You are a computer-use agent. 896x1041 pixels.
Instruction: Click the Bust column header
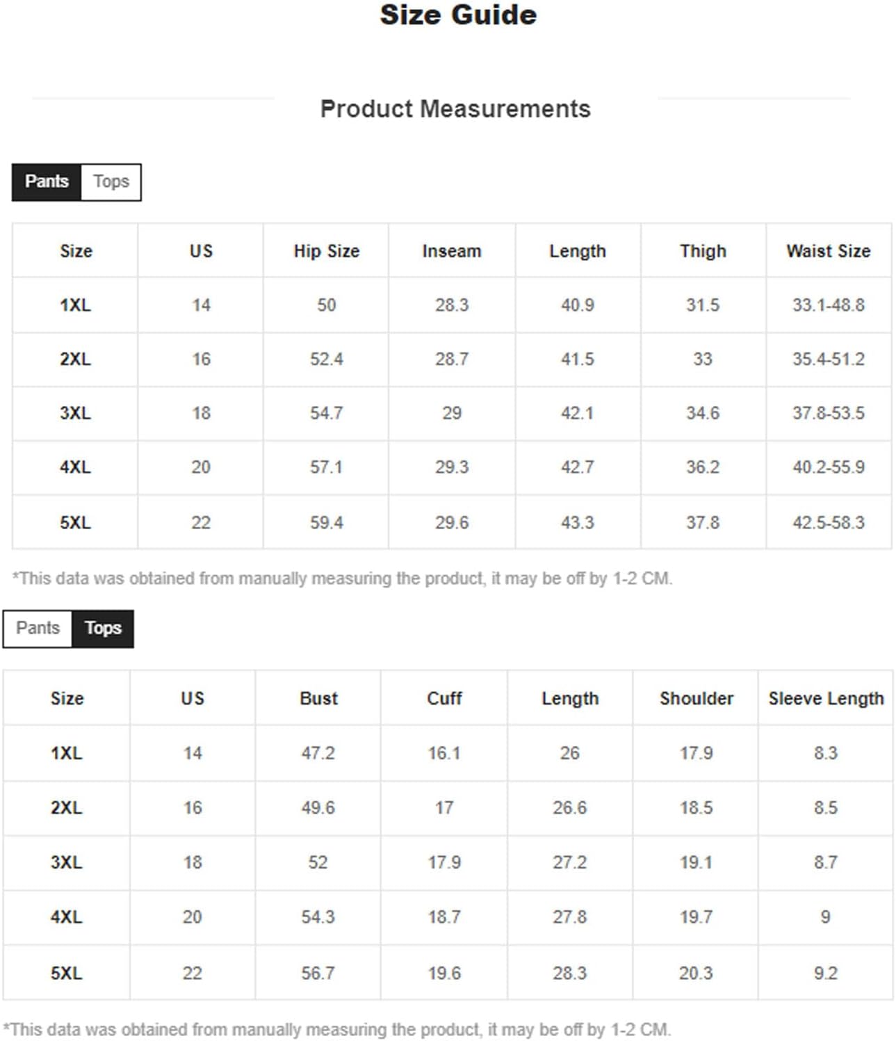[318, 699]
